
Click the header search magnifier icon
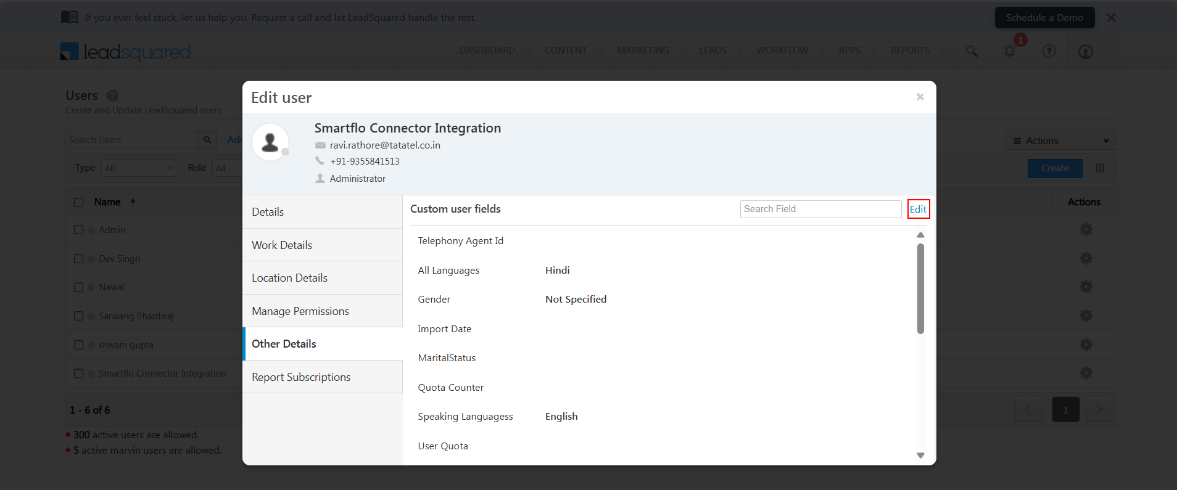click(972, 51)
